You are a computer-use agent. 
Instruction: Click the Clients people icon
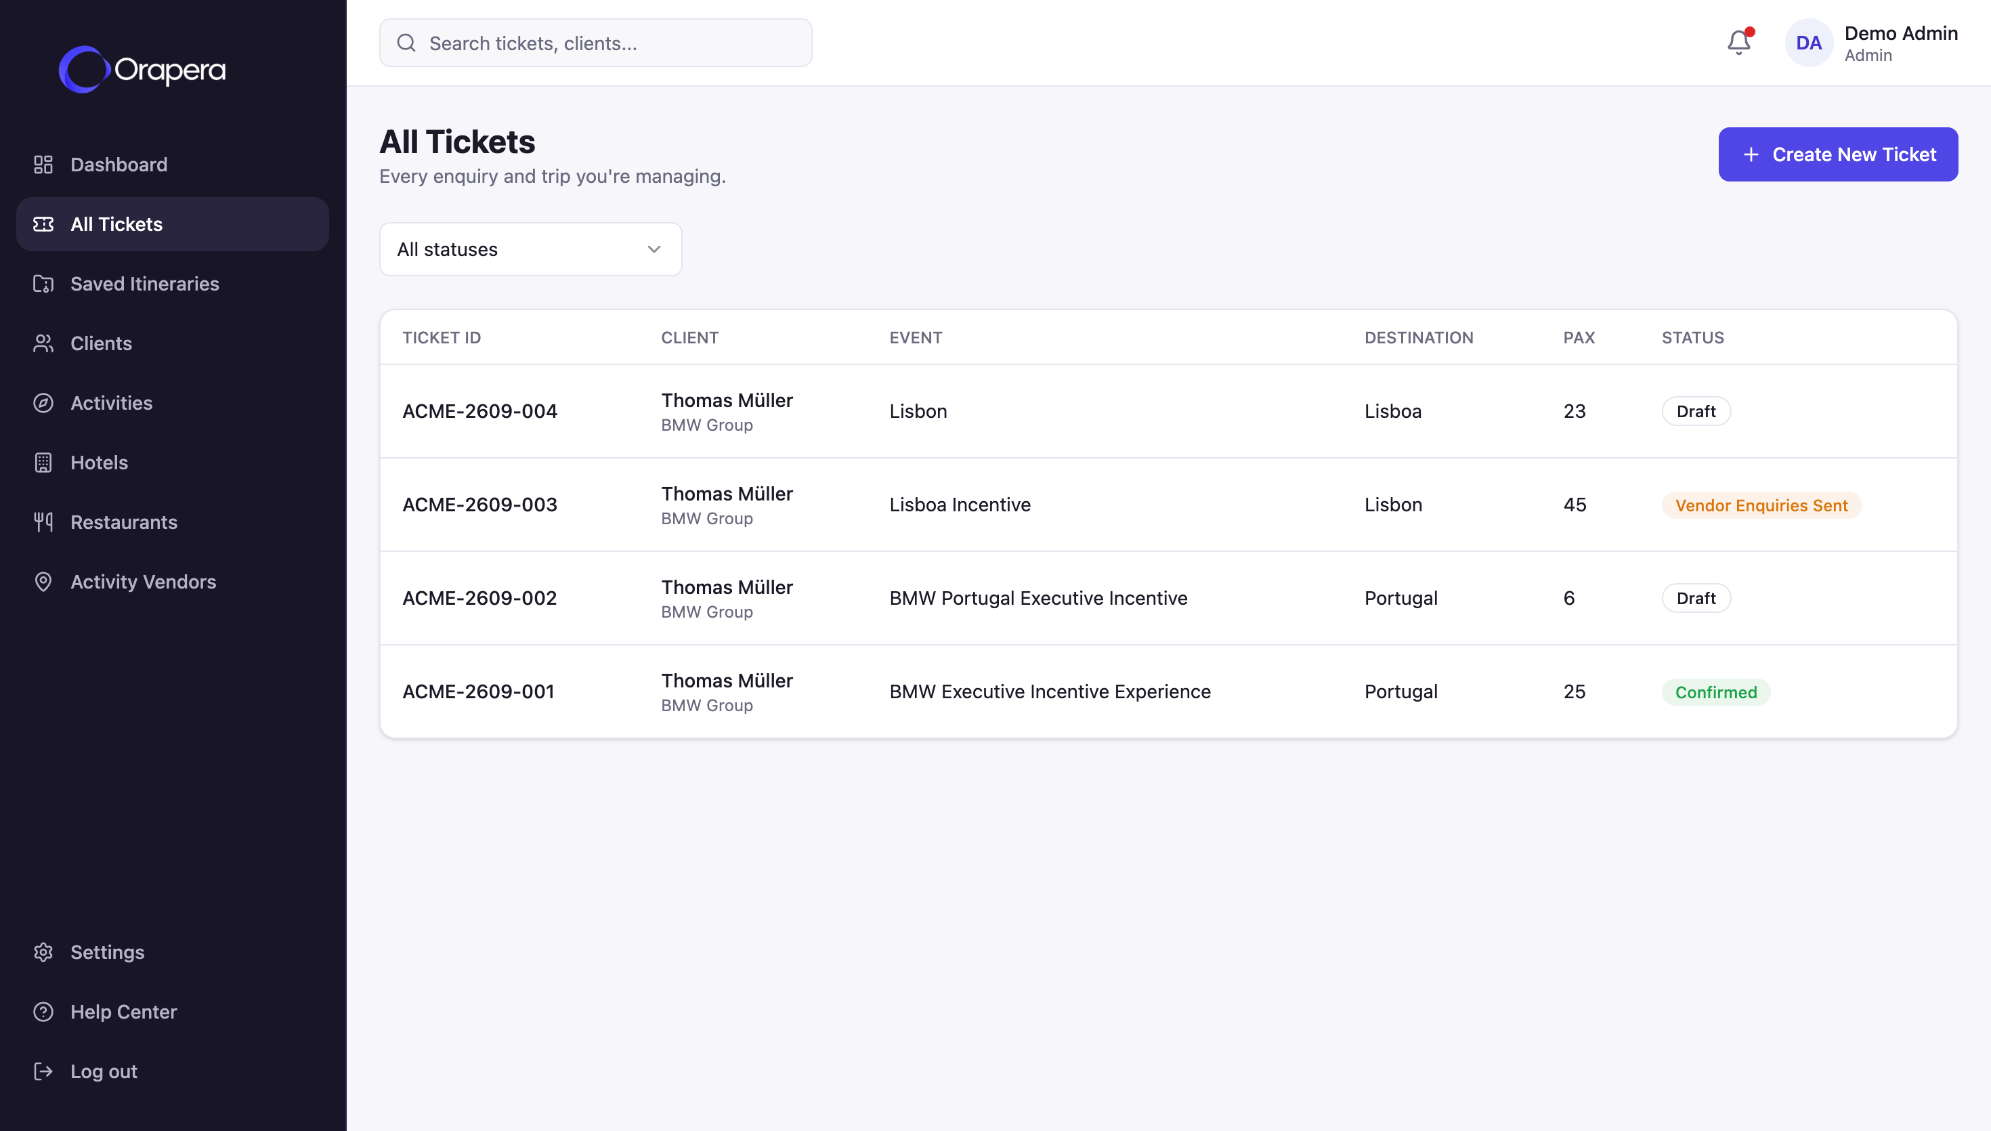click(43, 343)
